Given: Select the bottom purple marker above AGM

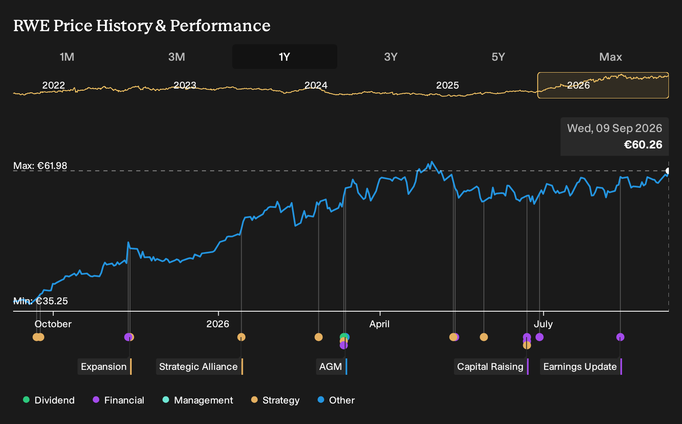Looking at the screenshot, I should click(x=344, y=346).
